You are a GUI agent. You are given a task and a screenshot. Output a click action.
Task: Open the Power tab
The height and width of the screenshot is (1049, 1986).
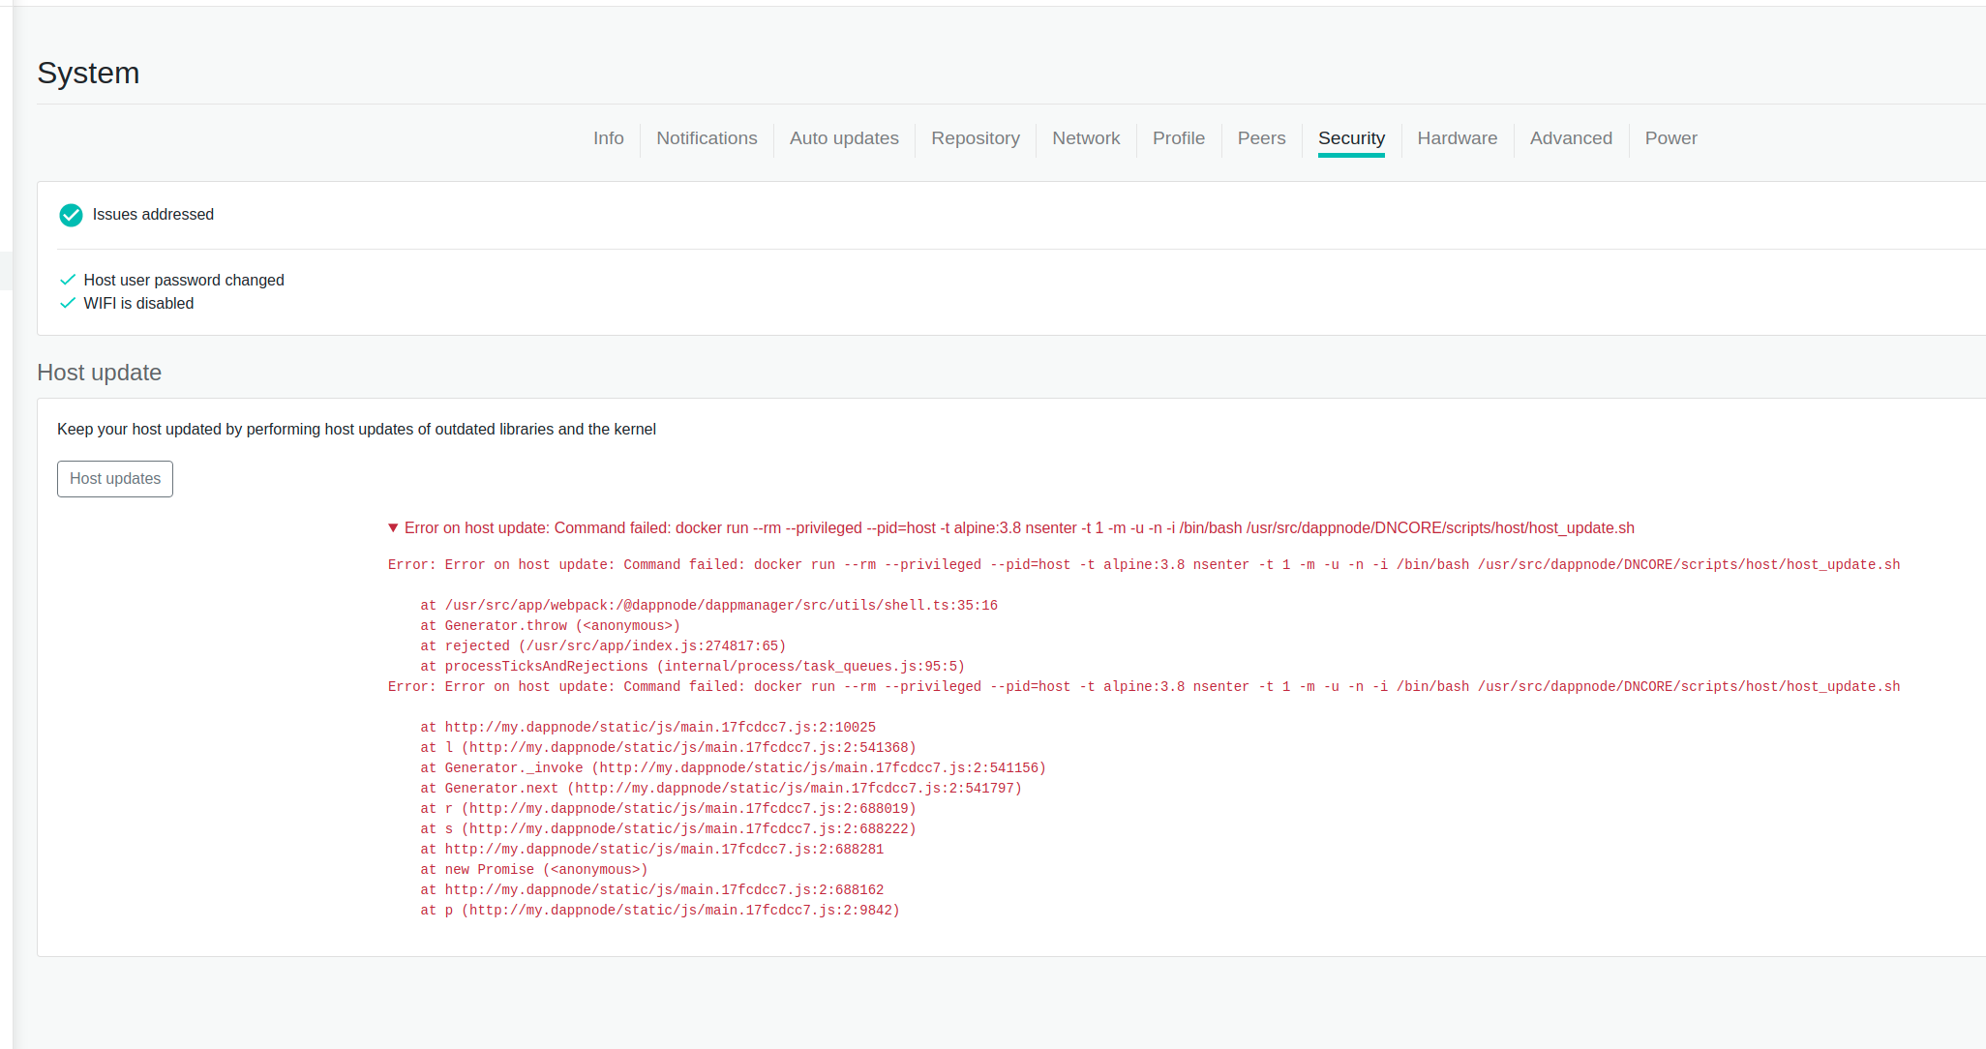click(1670, 138)
